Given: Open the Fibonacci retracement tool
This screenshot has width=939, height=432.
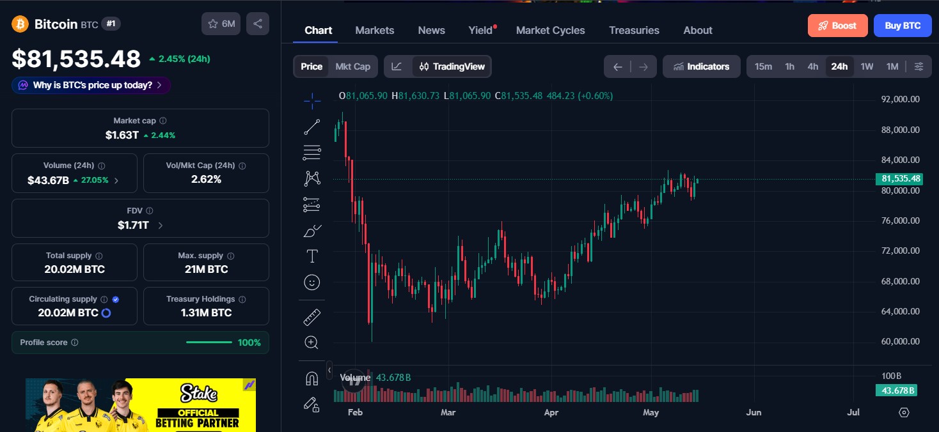Looking at the screenshot, I should [312, 153].
